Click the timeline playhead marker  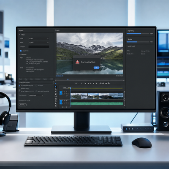pos(71,88)
